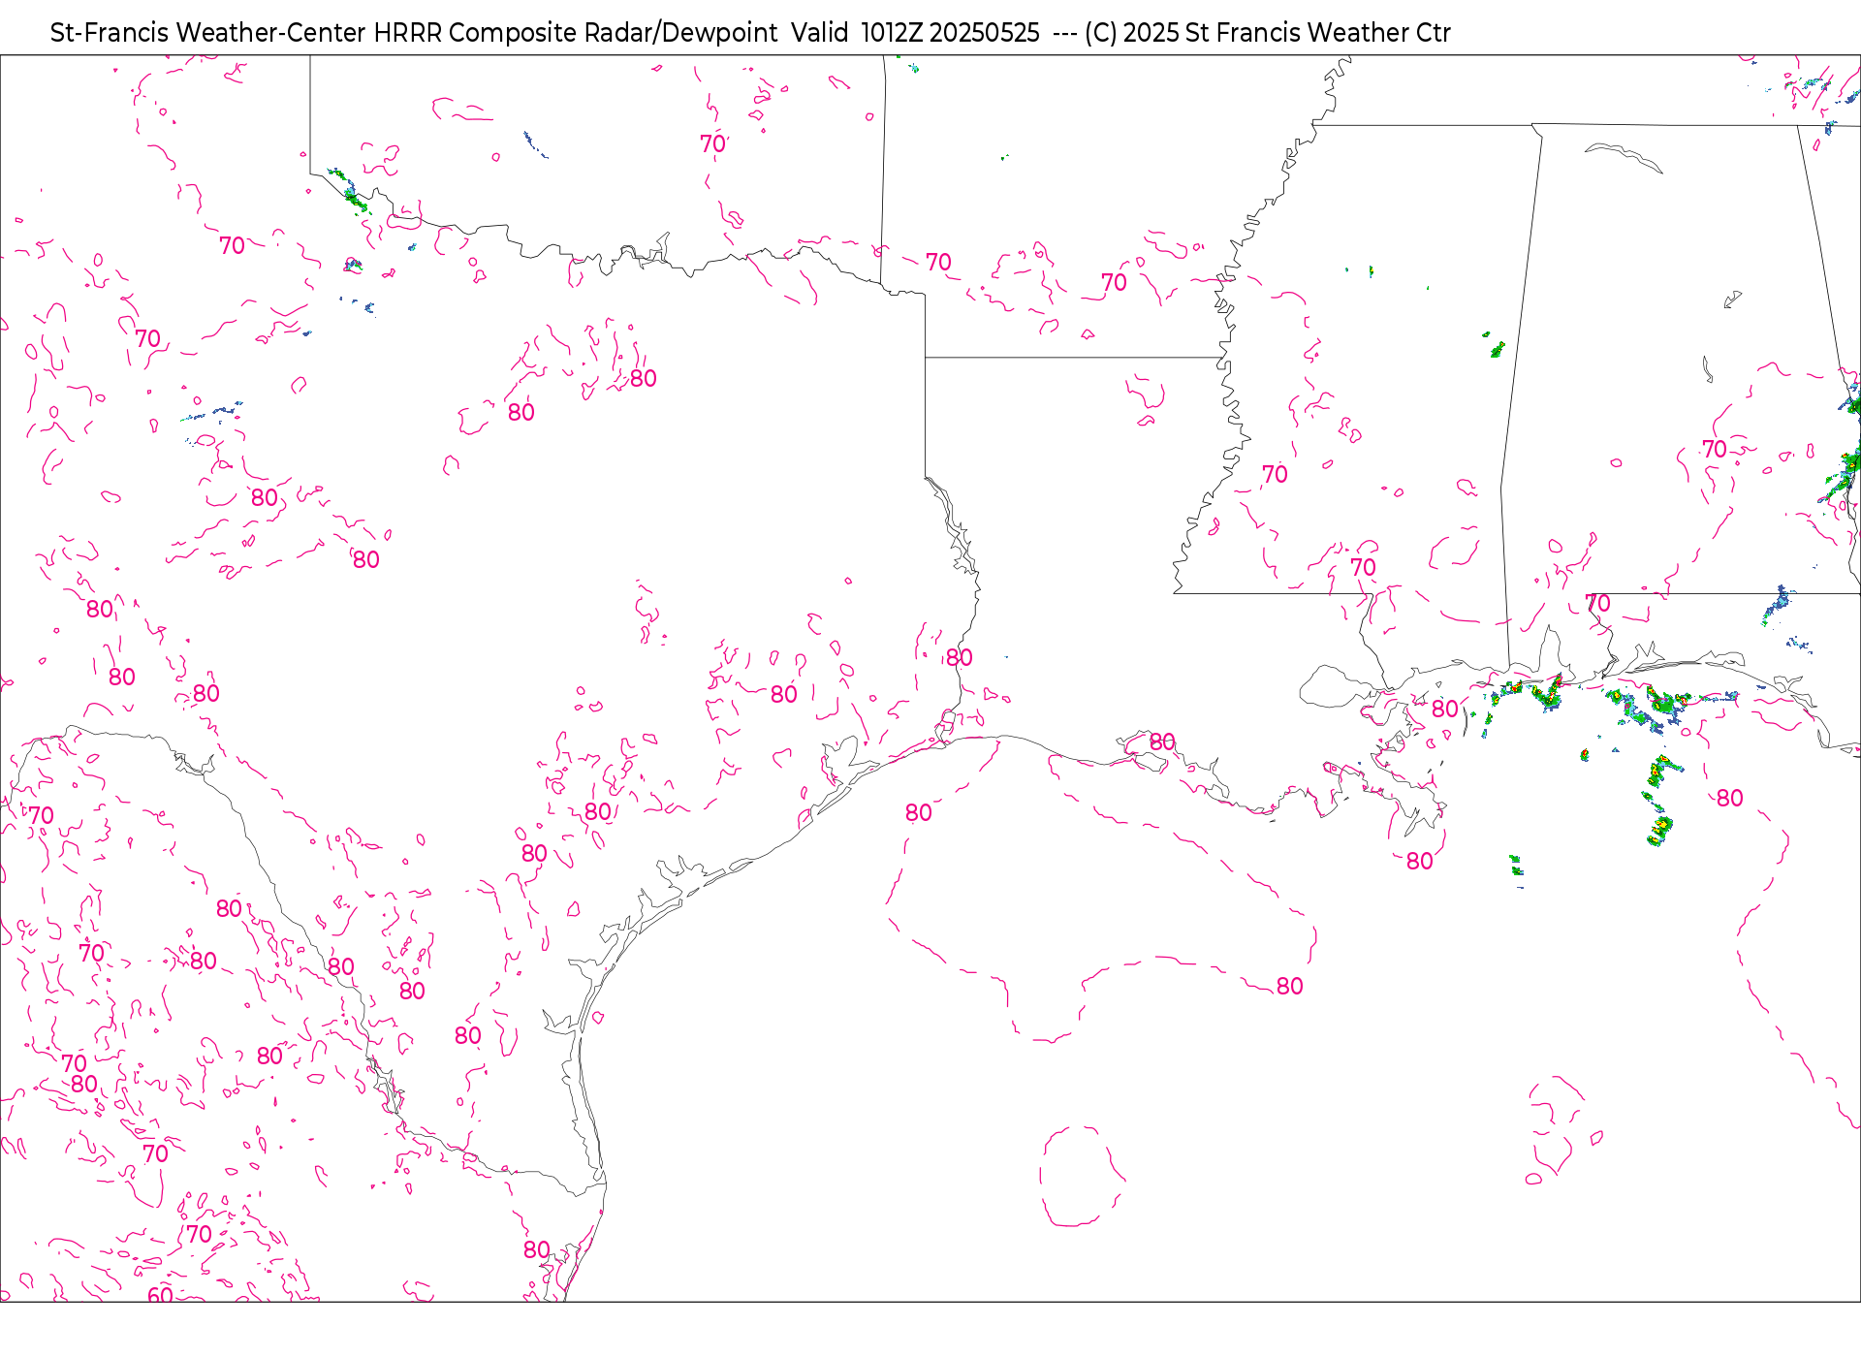Viewport: 1861px width, 1357px height.
Task: Click the 'St-Francis Weather-Center' heading text
Action: click(207, 33)
